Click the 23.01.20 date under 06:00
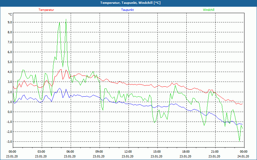Screen dimensions: 257x160 70,156
